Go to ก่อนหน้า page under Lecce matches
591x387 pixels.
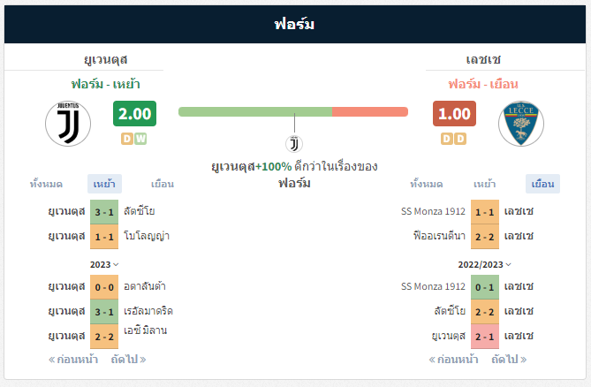(x=453, y=359)
